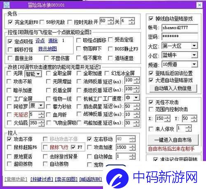Open the 大区 dropdown

point(194,46)
